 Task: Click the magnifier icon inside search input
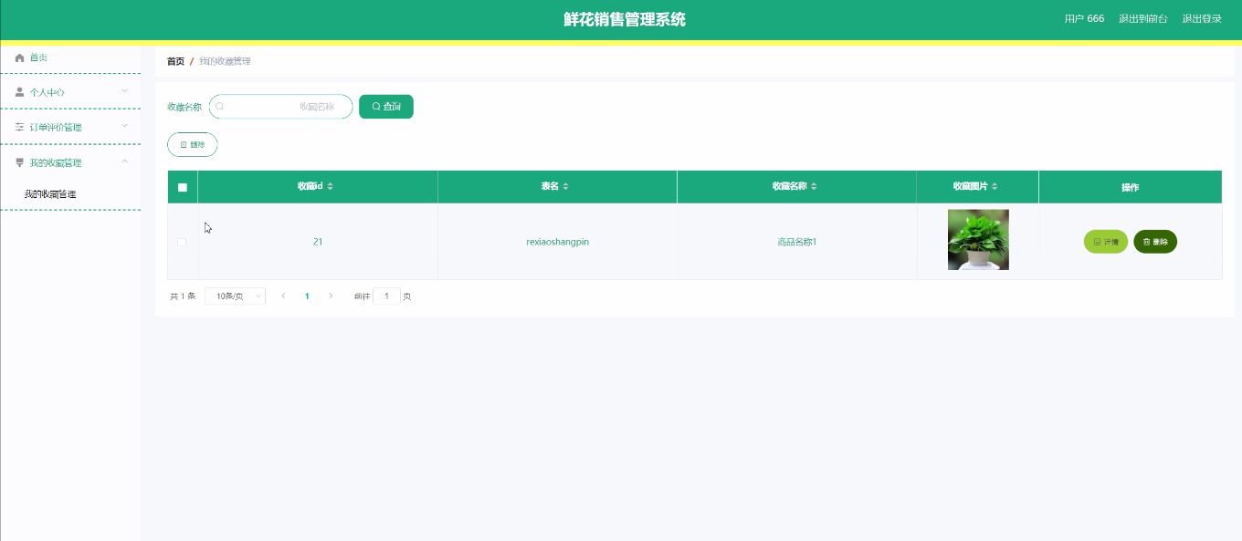pyautogui.click(x=220, y=107)
